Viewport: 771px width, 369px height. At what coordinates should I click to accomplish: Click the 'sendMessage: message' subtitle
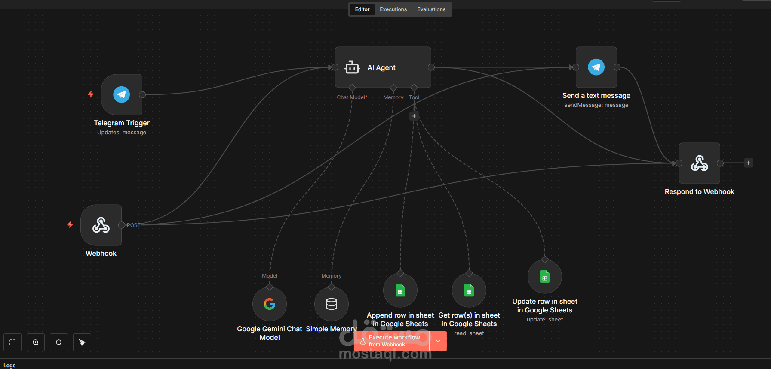coord(596,105)
